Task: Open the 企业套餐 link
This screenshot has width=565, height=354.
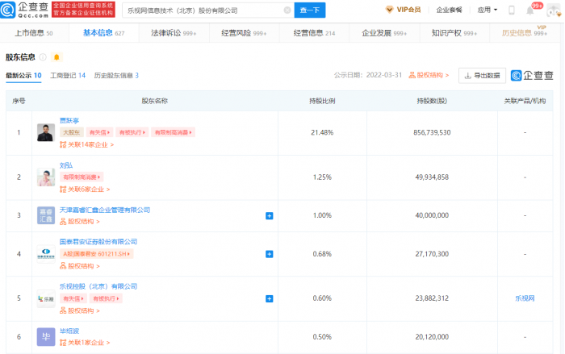Action: pyautogui.click(x=449, y=10)
